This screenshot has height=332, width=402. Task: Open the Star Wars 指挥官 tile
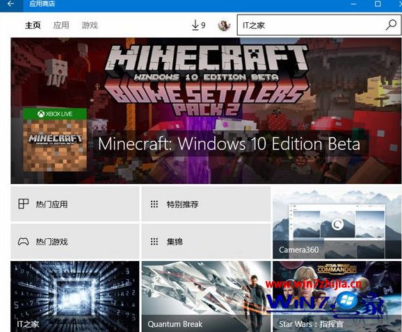337,297
